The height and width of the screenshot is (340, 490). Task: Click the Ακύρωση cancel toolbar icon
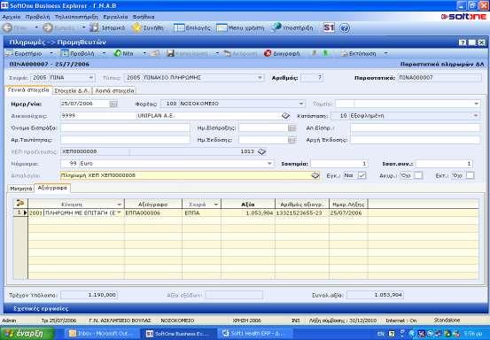(x=228, y=54)
